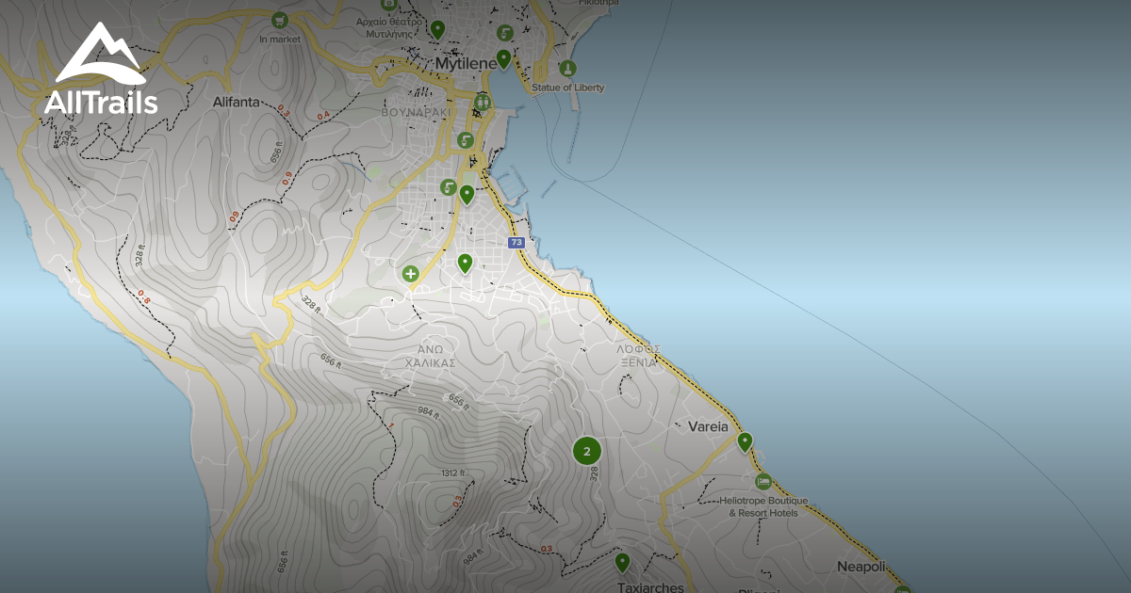Expand the pin west of Mytilene center

point(437,29)
